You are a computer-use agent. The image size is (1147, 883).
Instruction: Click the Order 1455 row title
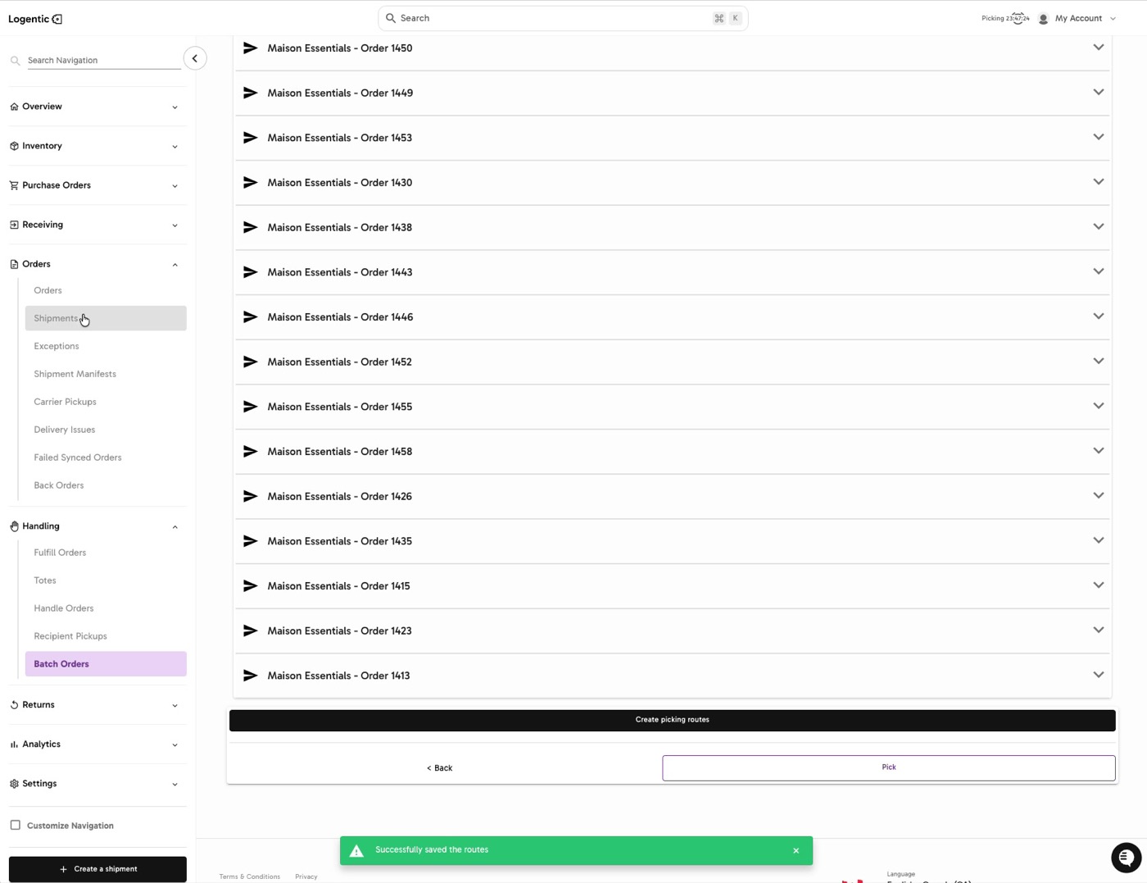point(340,407)
